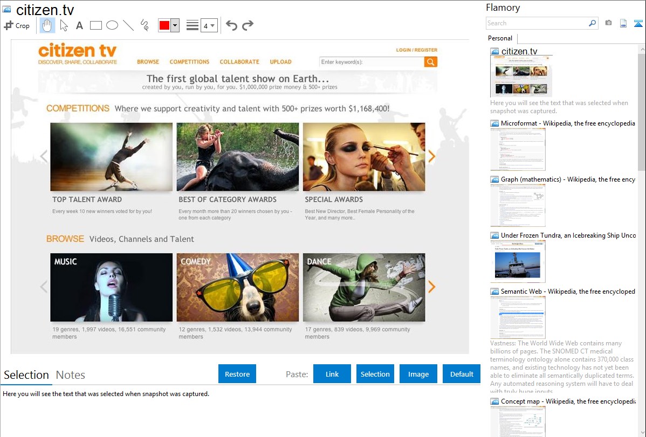
Task: Redo the last annotation
Action: coord(248,25)
